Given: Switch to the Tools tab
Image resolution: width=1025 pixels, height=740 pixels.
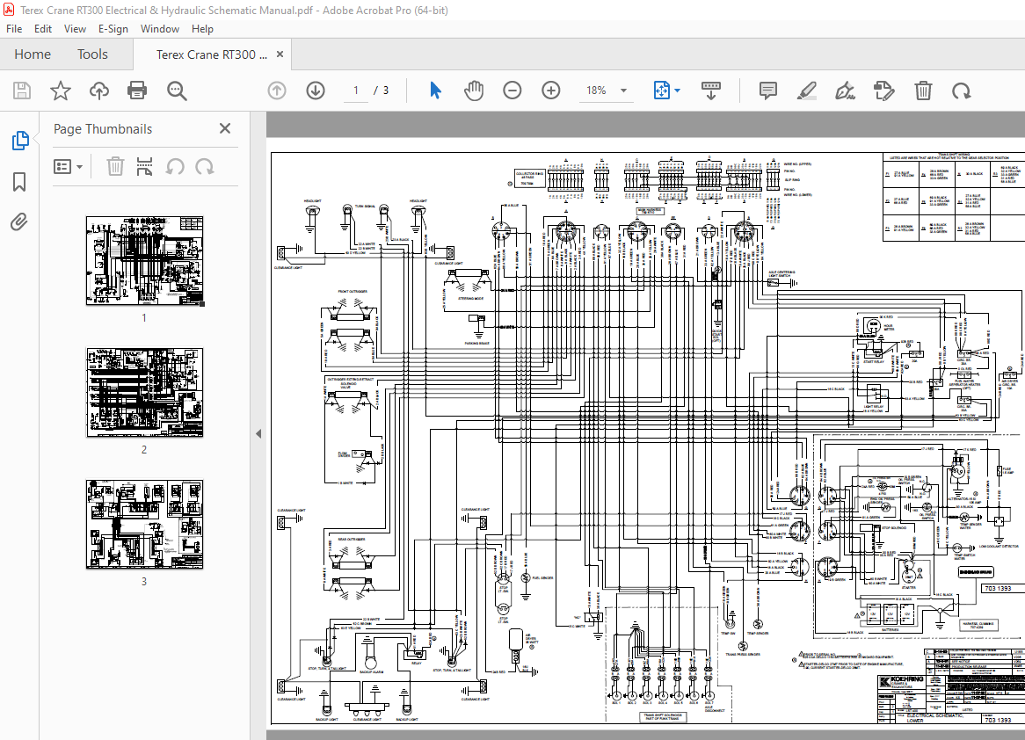Looking at the screenshot, I should tap(92, 54).
